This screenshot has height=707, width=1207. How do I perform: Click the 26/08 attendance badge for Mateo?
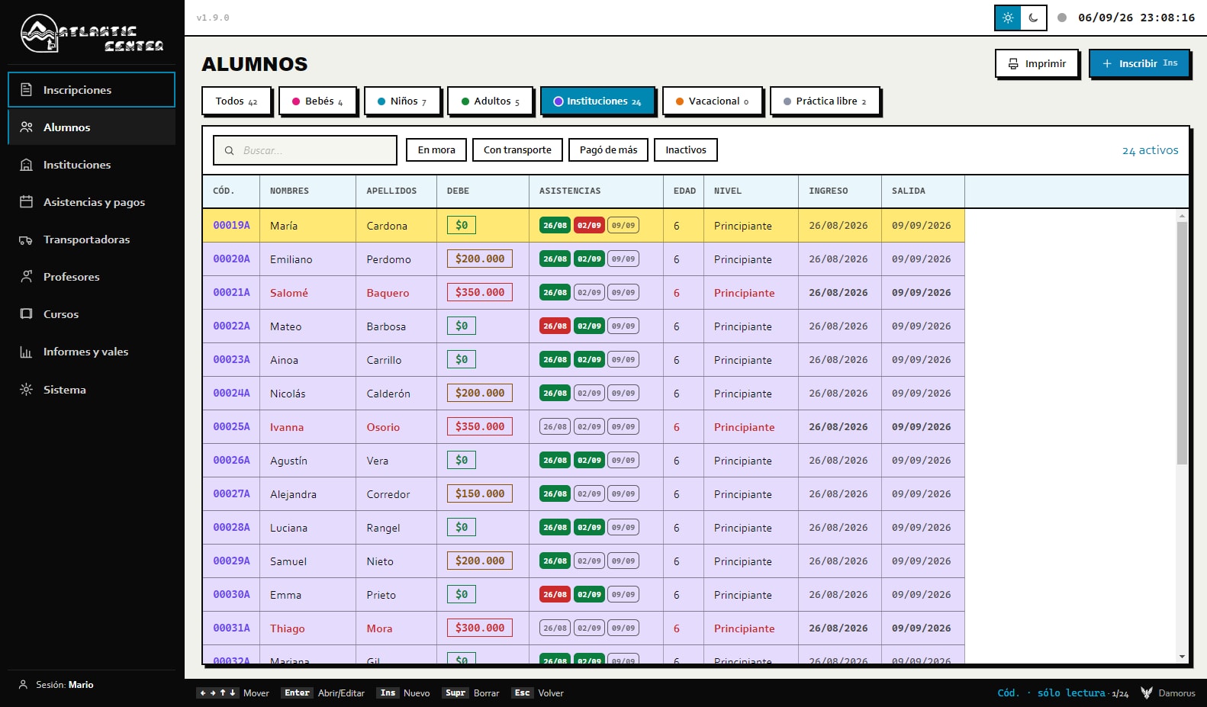tap(555, 326)
